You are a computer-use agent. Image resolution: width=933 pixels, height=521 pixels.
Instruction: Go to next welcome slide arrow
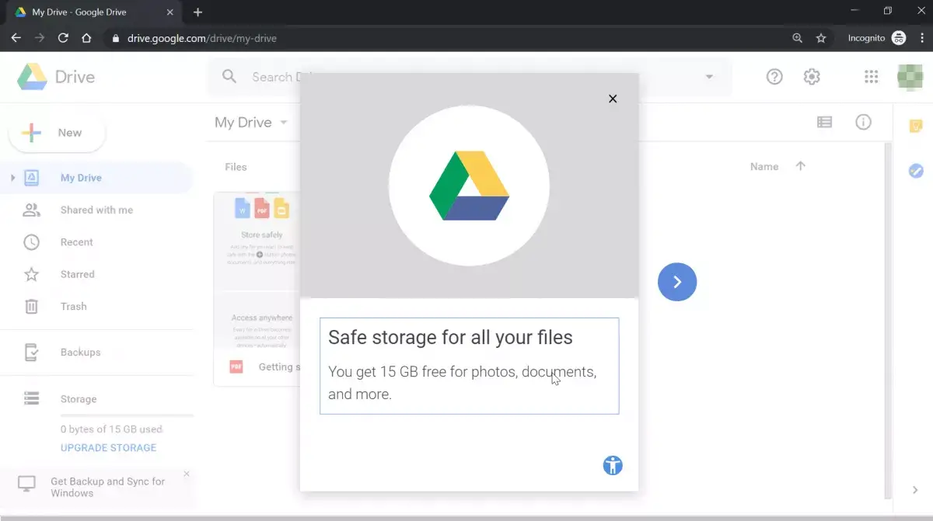point(677,282)
